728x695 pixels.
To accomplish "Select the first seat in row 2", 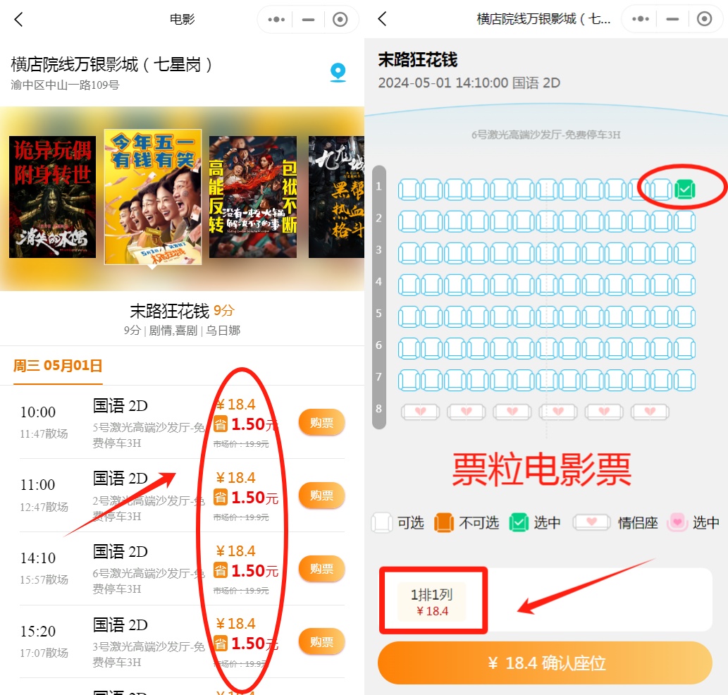I will tap(409, 221).
